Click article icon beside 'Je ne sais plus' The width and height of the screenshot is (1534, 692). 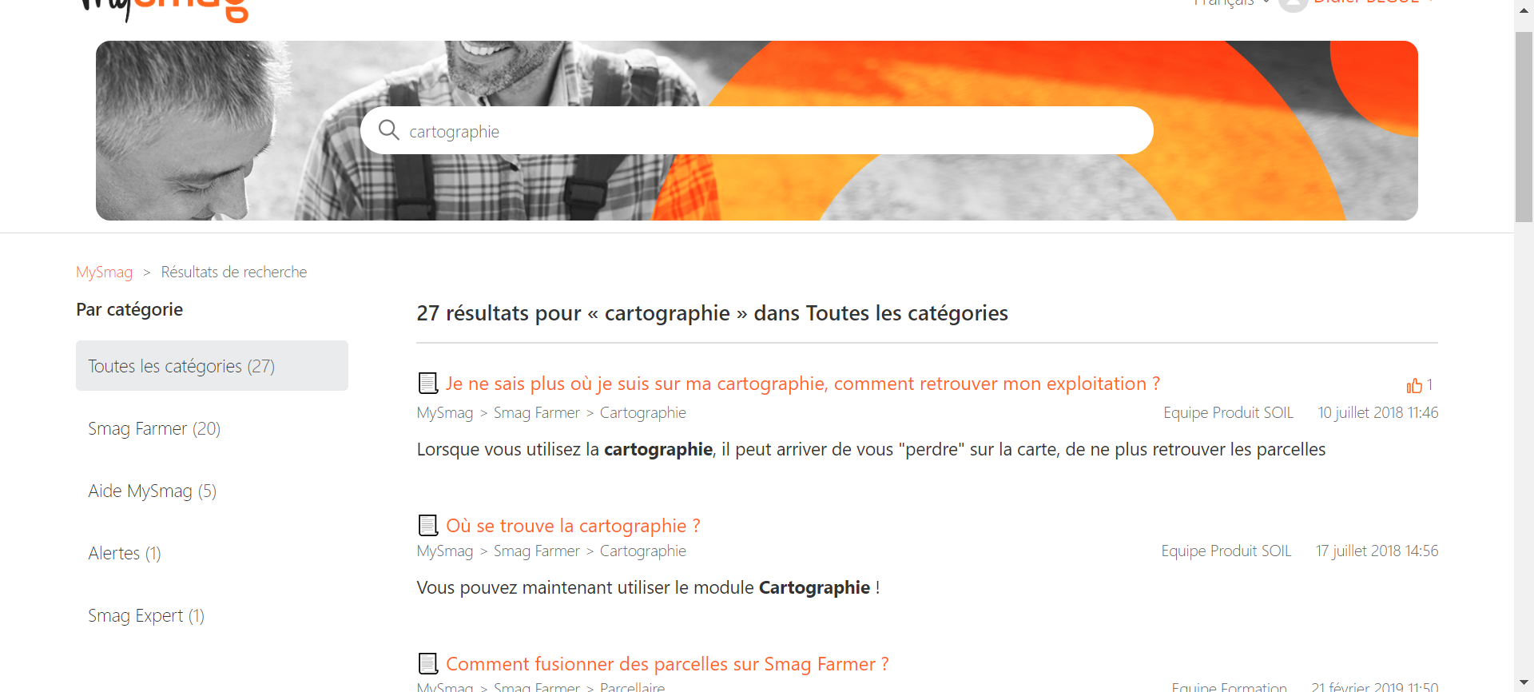pos(428,384)
